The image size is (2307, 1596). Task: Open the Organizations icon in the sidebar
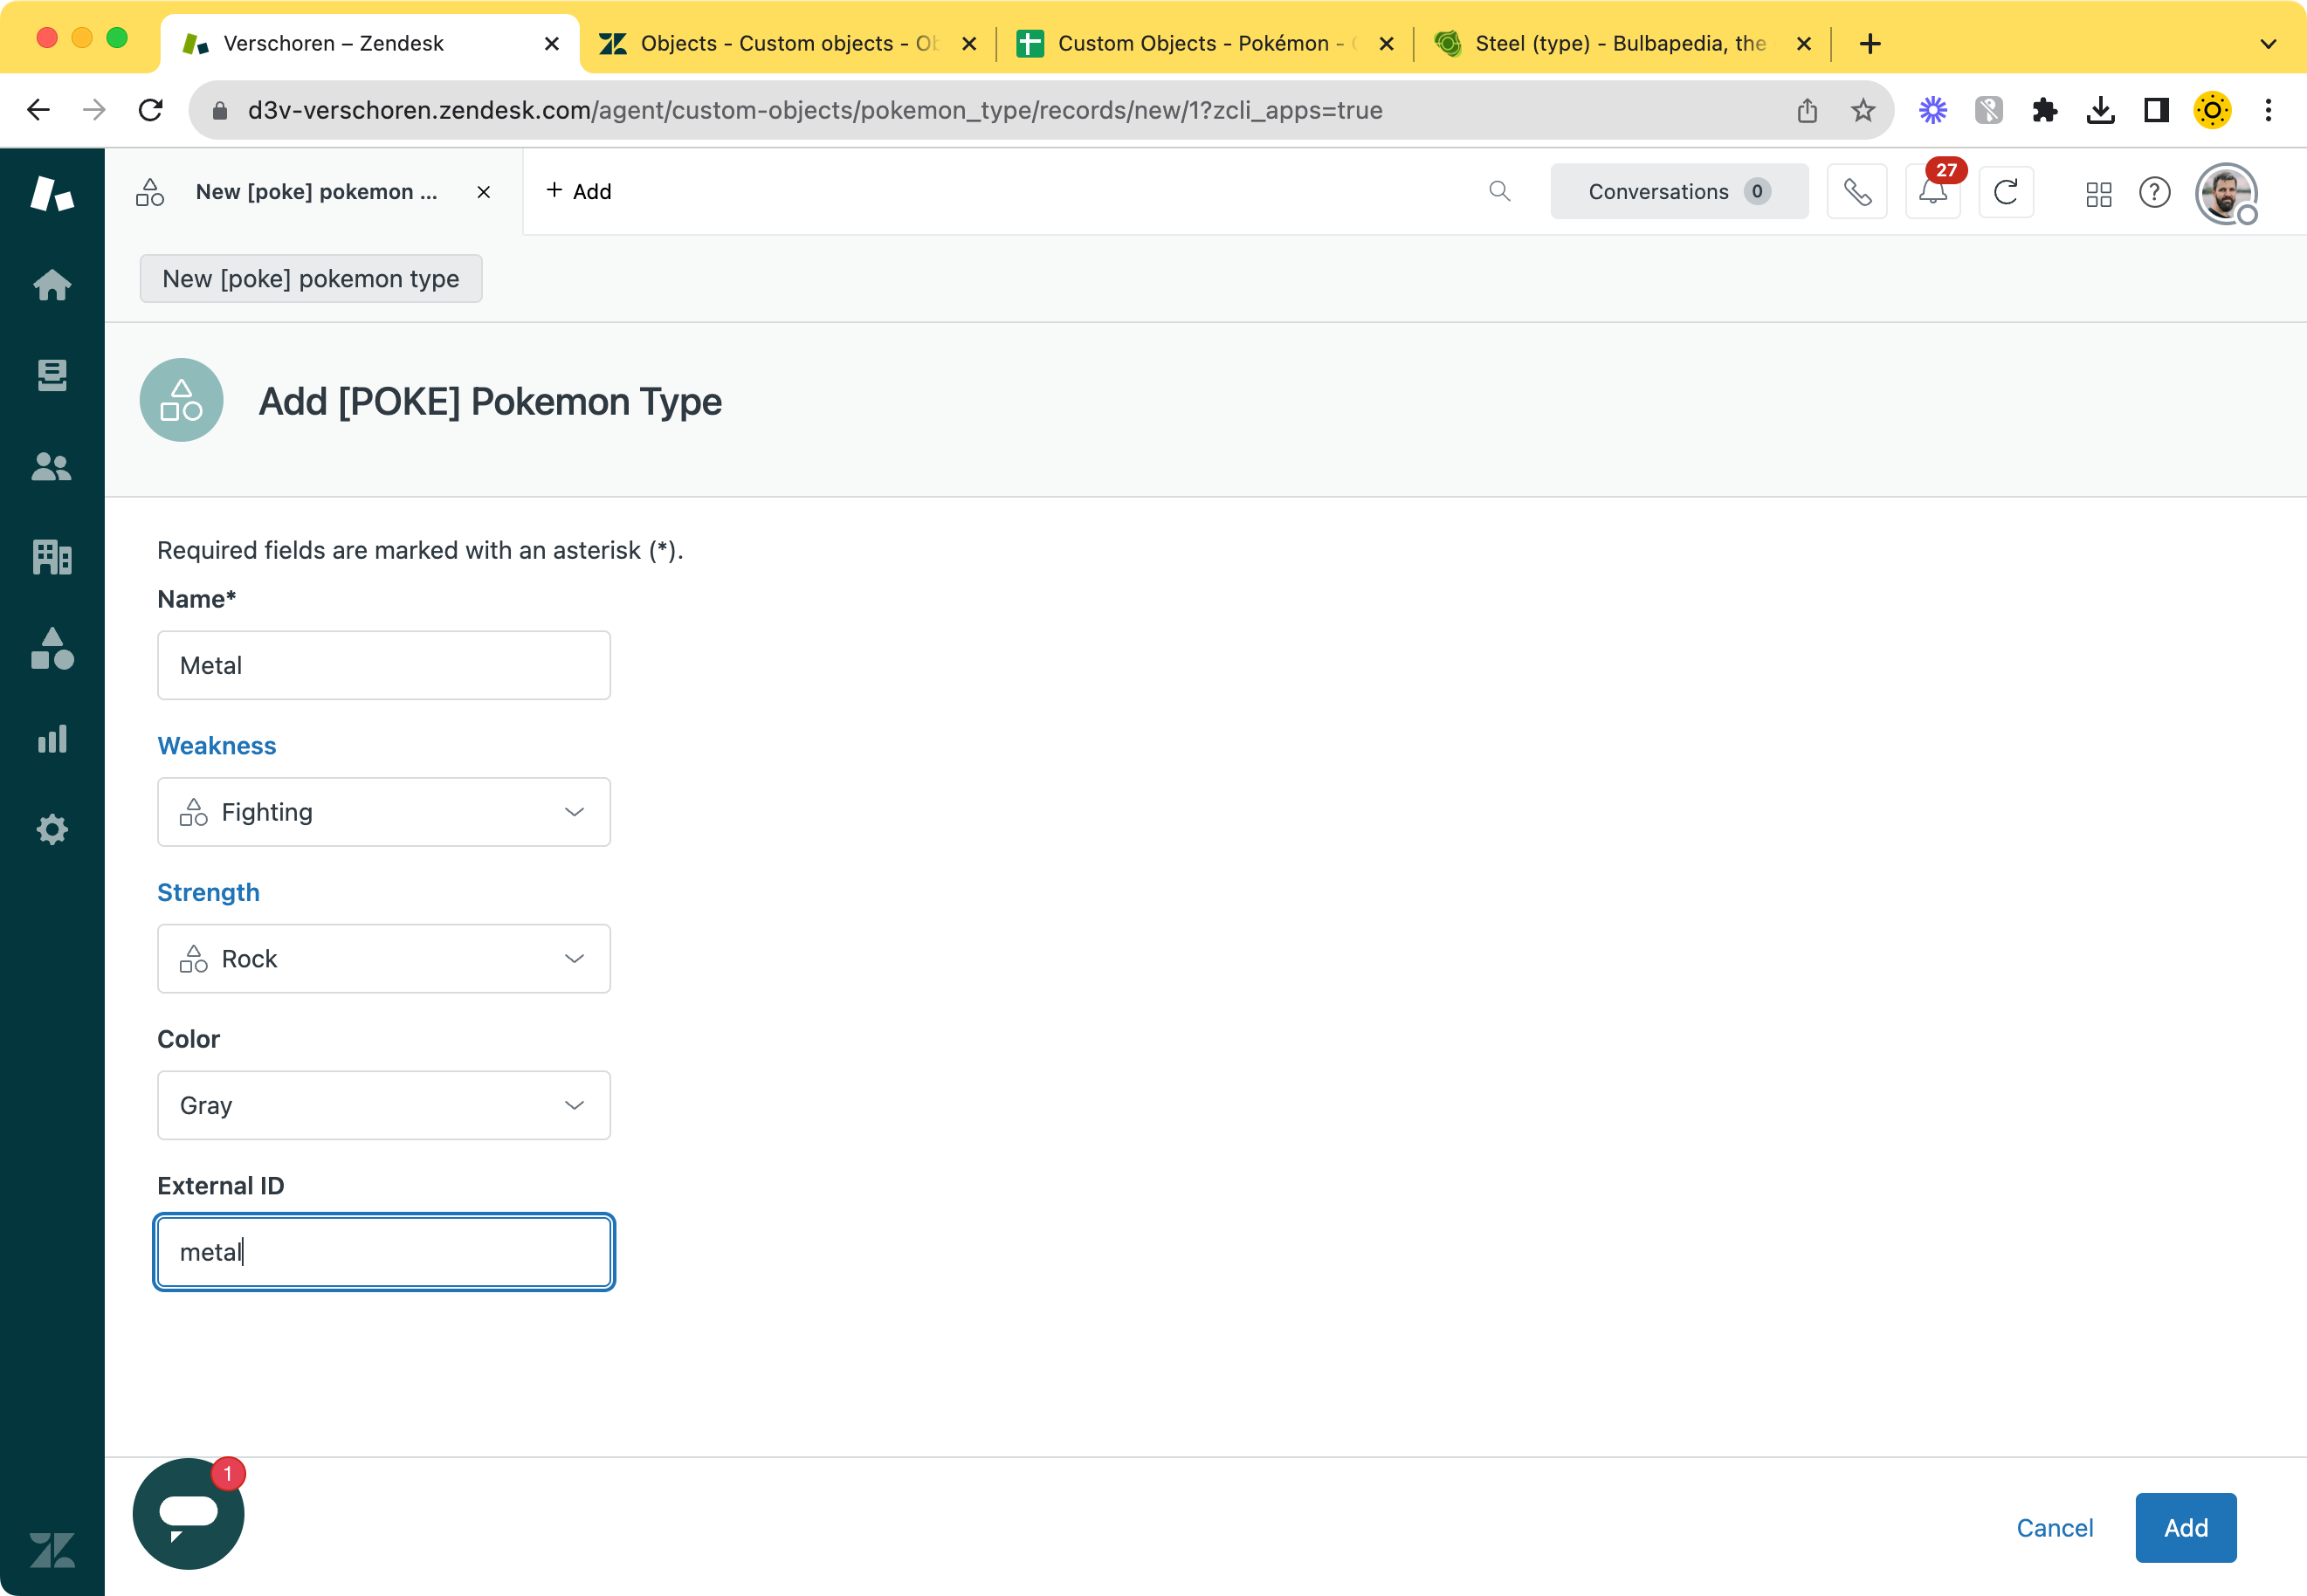tap(52, 557)
